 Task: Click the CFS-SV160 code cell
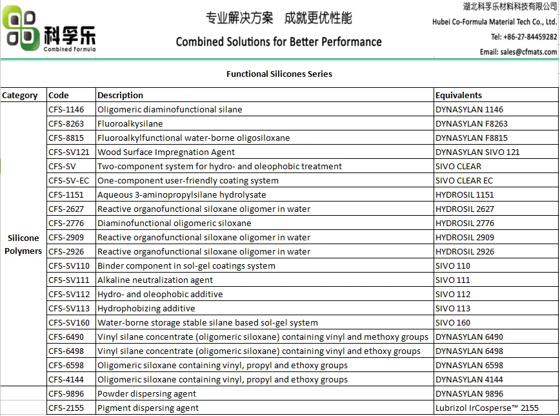tap(69, 323)
